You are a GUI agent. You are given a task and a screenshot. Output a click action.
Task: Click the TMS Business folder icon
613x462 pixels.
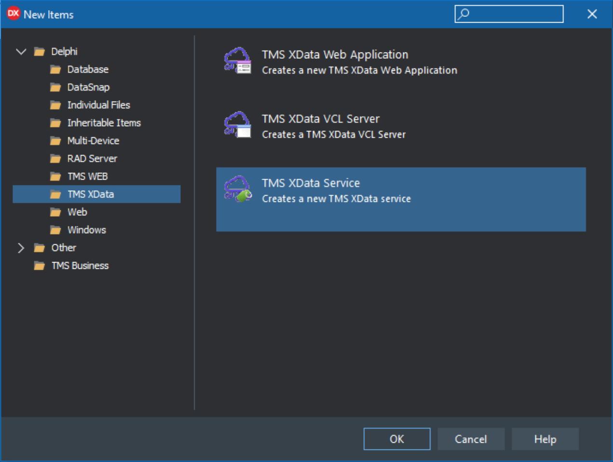point(40,265)
